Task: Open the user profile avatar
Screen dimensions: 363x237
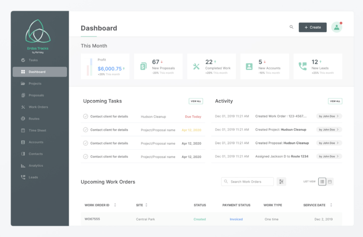Action: coord(337,27)
